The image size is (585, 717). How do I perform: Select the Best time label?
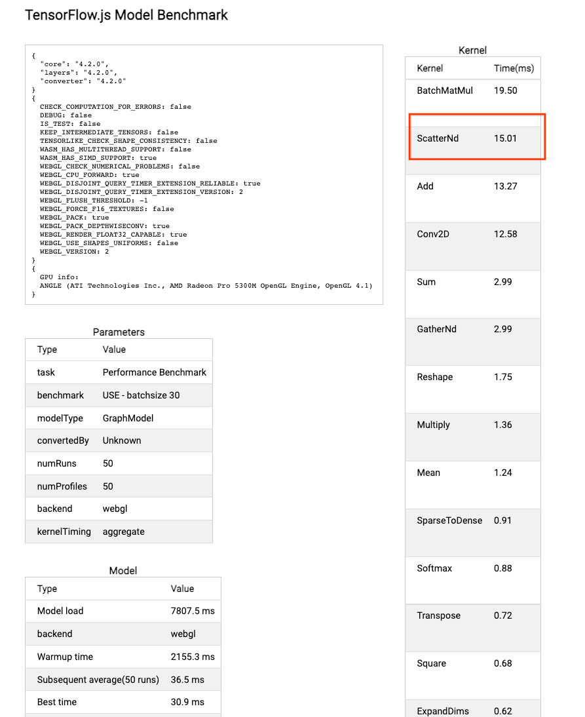[57, 703]
